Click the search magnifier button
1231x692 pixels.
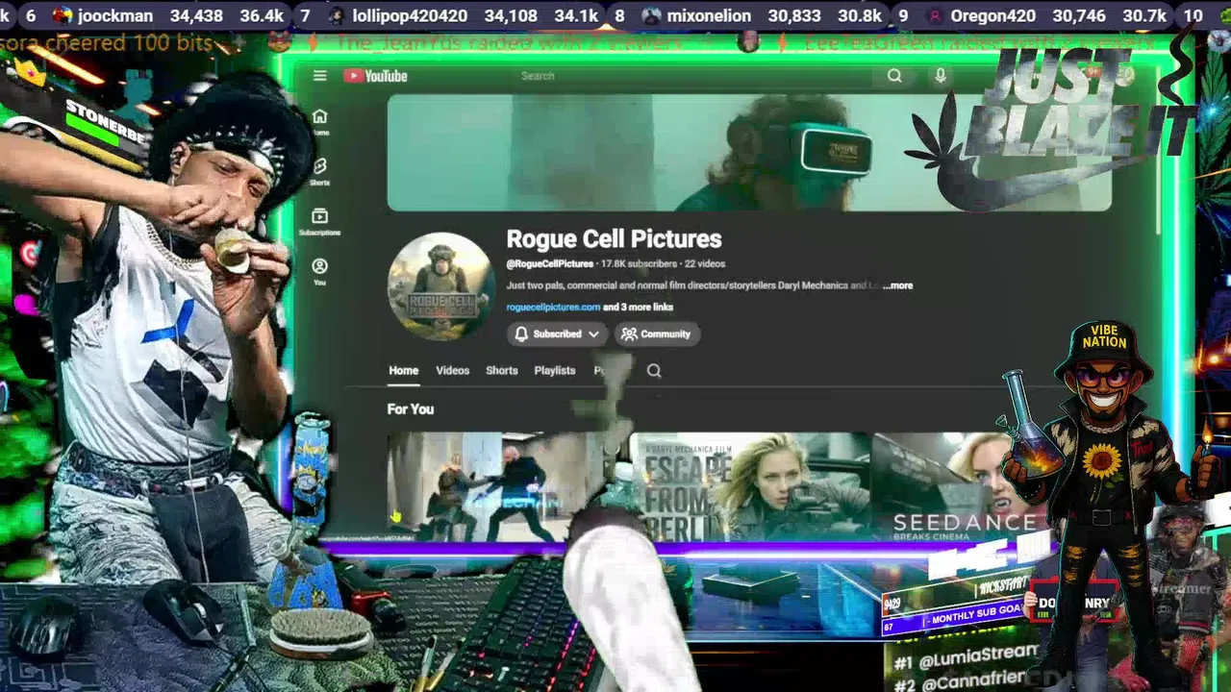pos(894,76)
